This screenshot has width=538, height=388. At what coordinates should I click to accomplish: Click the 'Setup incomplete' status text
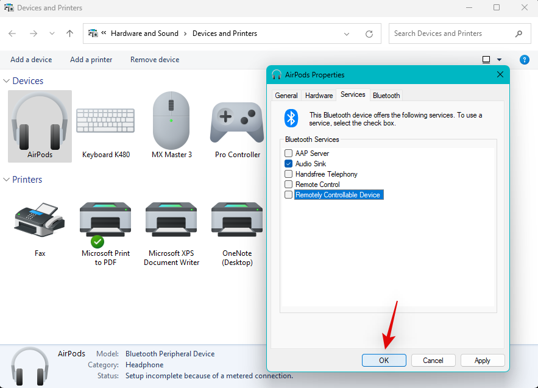click(210, 376)
